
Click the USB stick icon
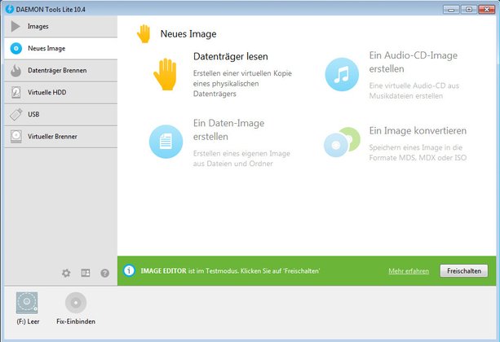16,114
